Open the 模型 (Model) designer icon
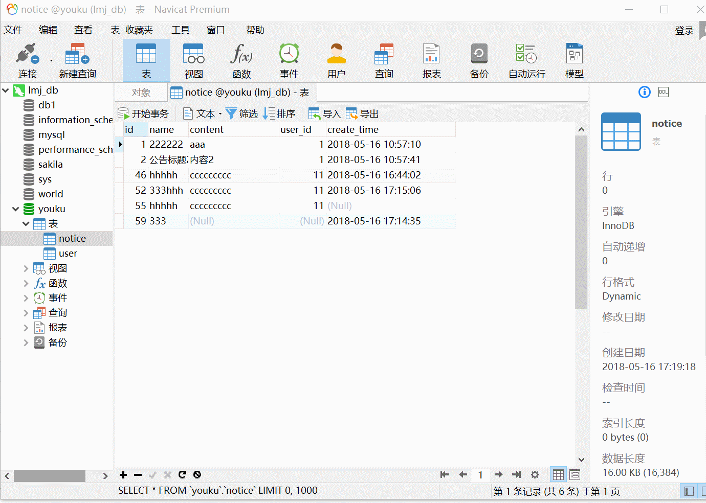Image resolution: width=706 pixels, height=503 pixels. pos(574,59)
